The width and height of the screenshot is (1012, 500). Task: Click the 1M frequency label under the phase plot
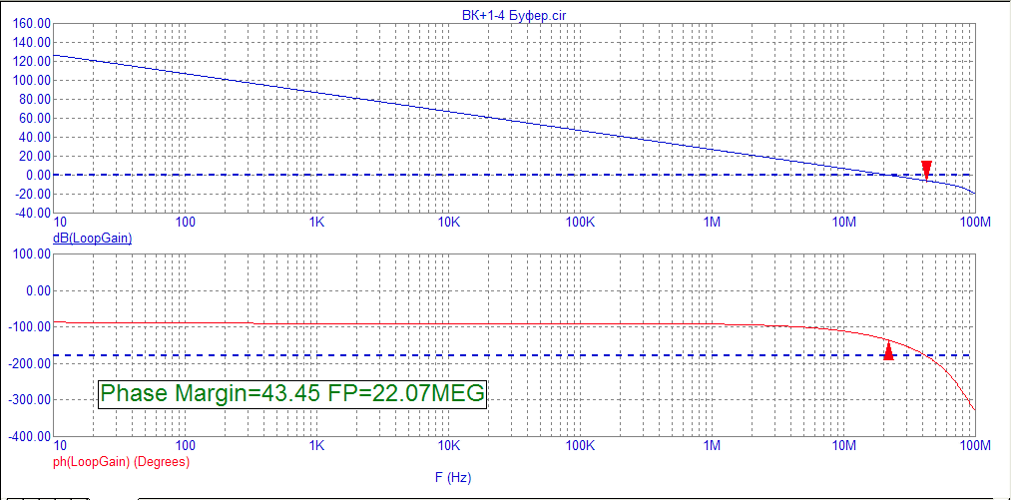click(x=712, y=446)
